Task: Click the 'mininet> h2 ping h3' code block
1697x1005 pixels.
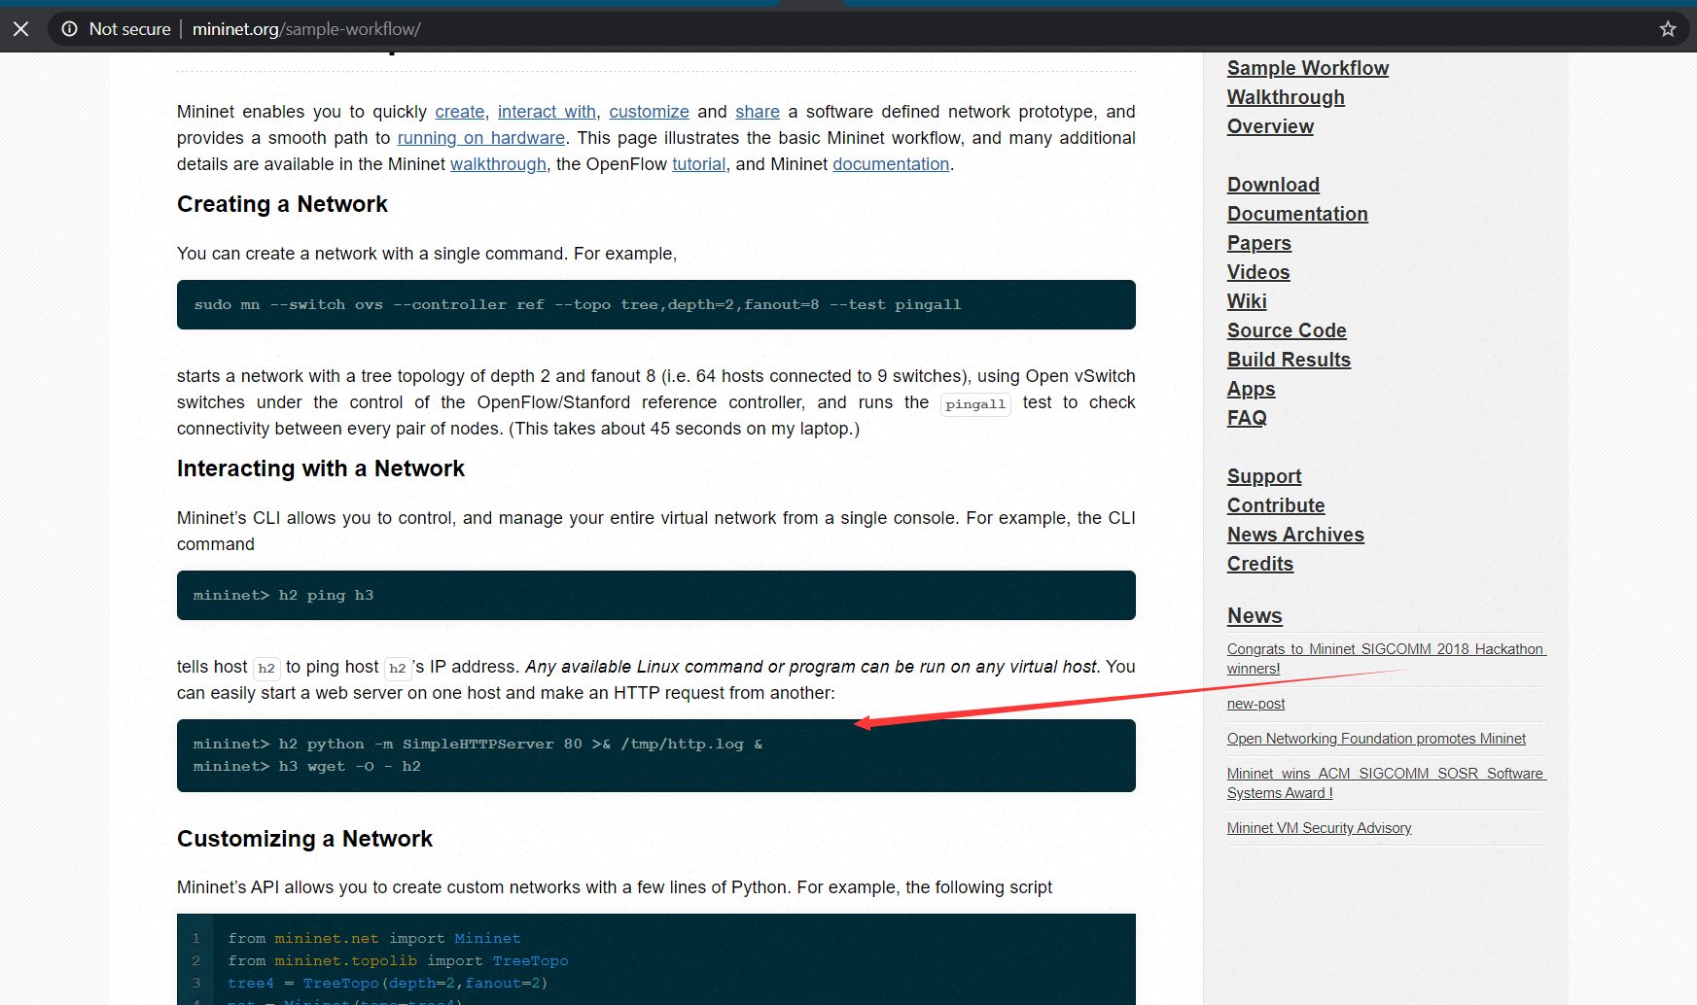Action: 656,595
